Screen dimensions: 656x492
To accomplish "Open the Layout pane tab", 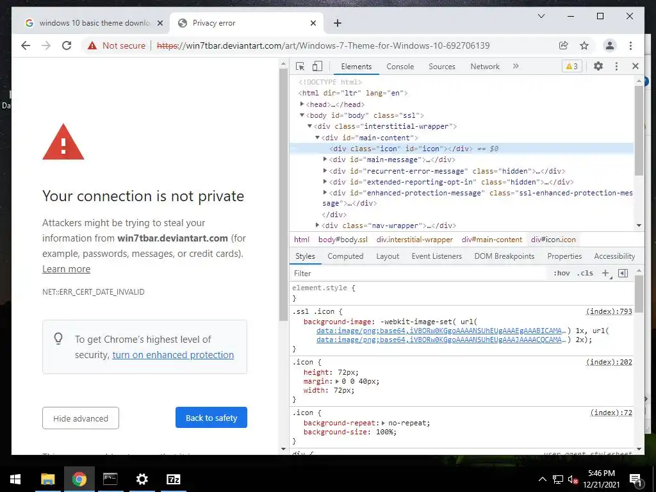I will (x=388, y=256).
